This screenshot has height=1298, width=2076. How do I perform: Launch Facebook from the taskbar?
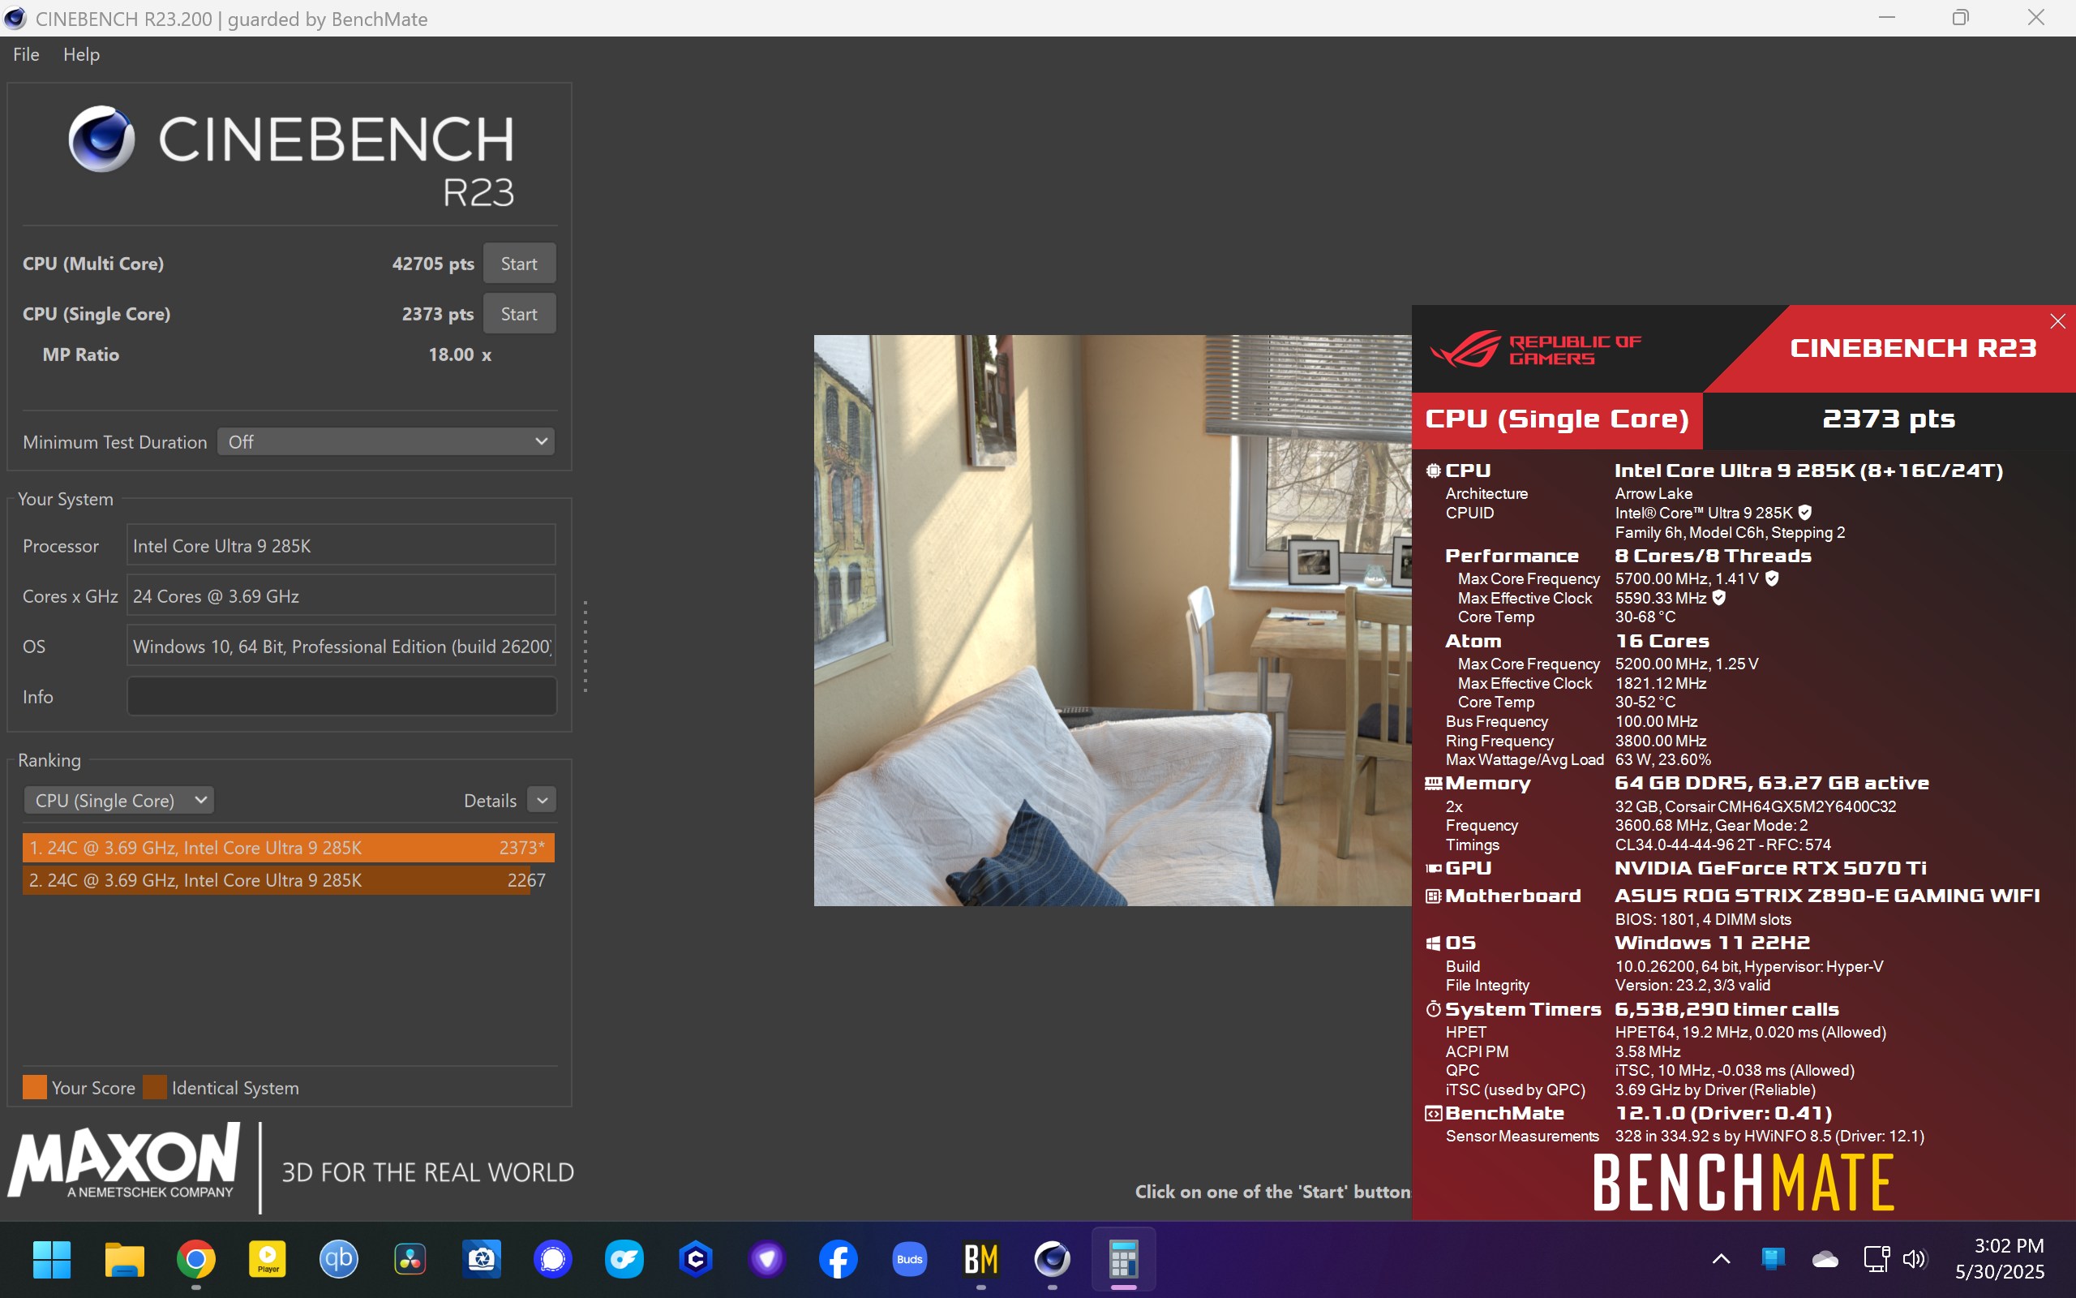839,1259
